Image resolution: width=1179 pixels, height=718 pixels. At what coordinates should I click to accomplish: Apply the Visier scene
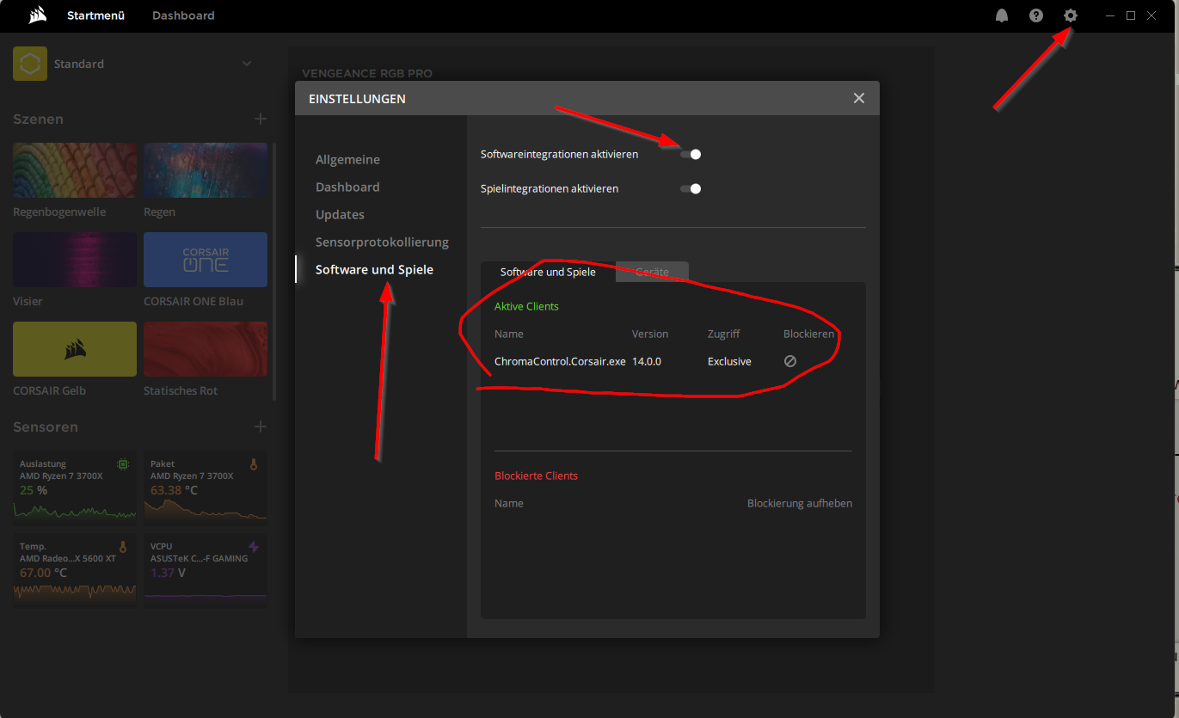tap(75, 260)
